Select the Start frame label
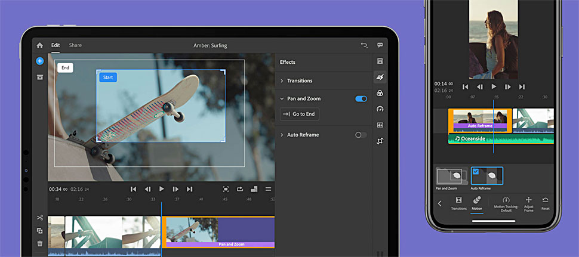 tap(108, 78)
